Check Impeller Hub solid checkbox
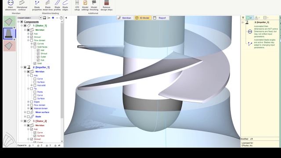Viewport: 281px width, 158px height. click(35, 86)
